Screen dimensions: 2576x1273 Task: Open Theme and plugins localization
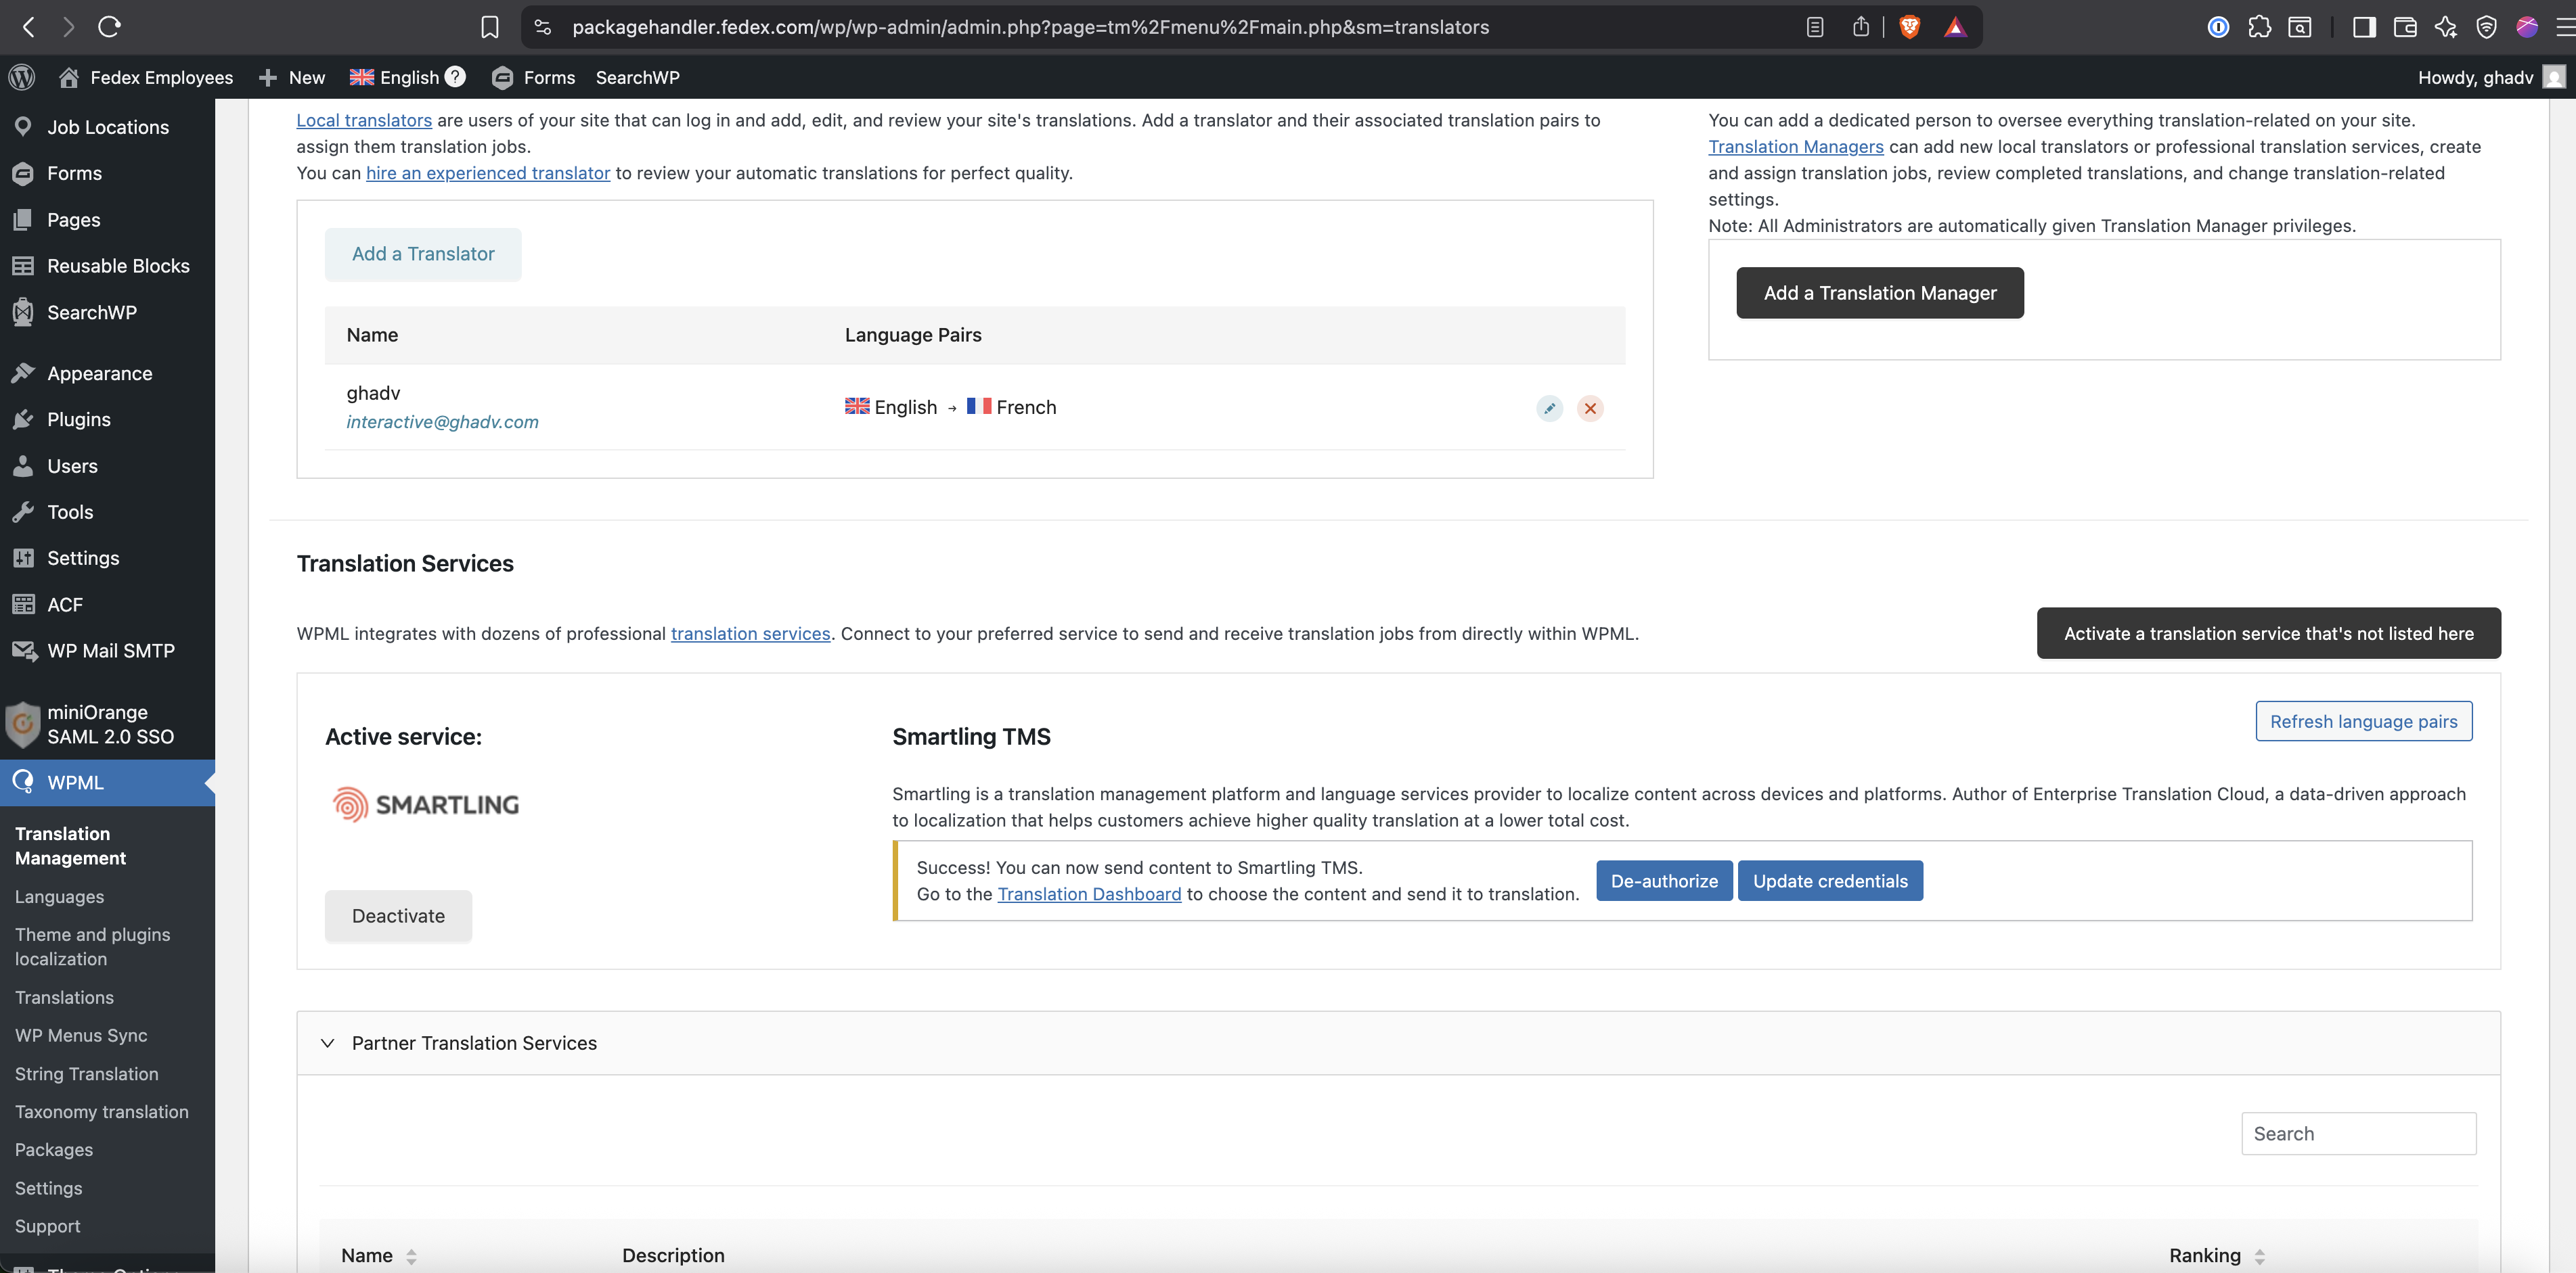(x=92, y=946)
